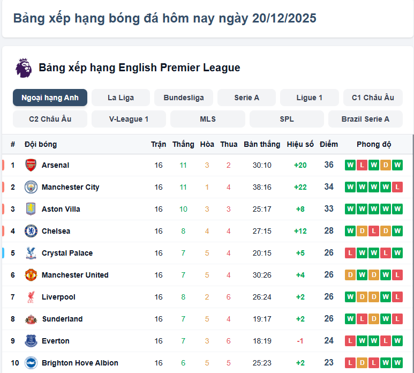Click the Arsenal club crest
The height and width of the screenshot is (373, 414).
click(31, 165)
